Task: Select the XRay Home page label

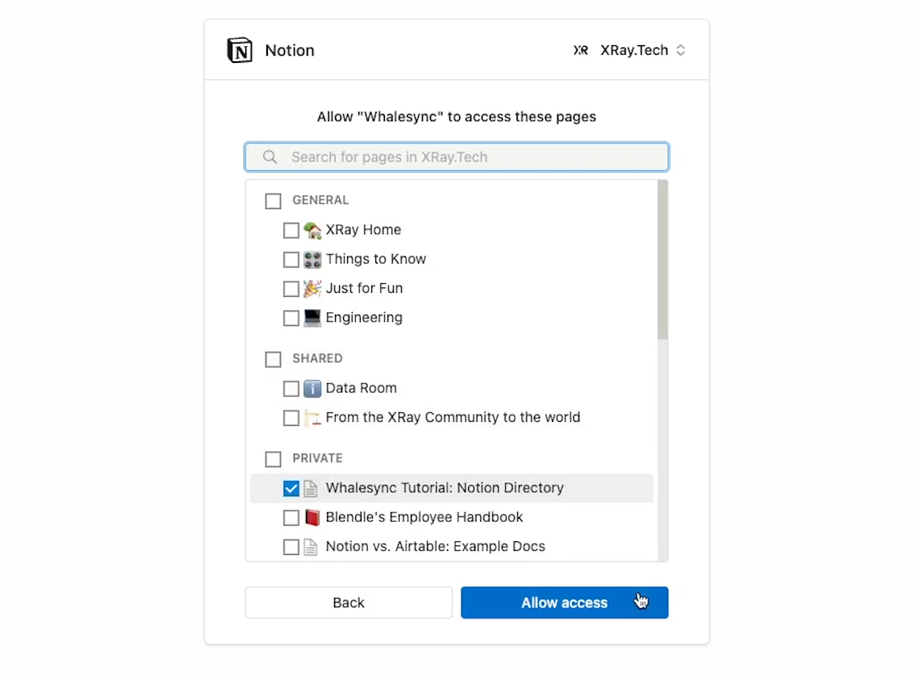Action: click(363, 229)
